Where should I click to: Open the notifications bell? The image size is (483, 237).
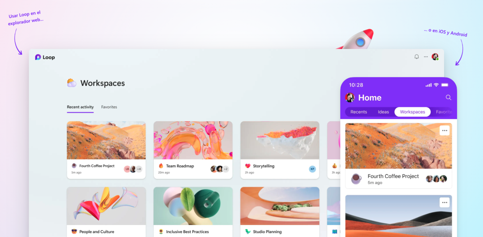click(417, 57)
